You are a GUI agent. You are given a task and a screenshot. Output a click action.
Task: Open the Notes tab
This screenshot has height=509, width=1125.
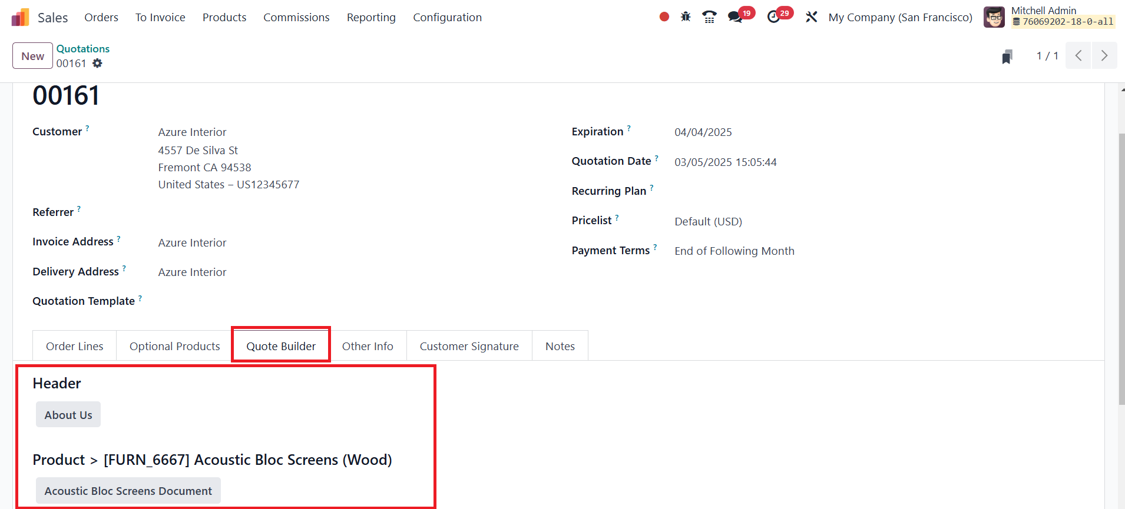click(560, 346)
